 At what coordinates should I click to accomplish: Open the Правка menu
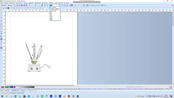point(6,3)
